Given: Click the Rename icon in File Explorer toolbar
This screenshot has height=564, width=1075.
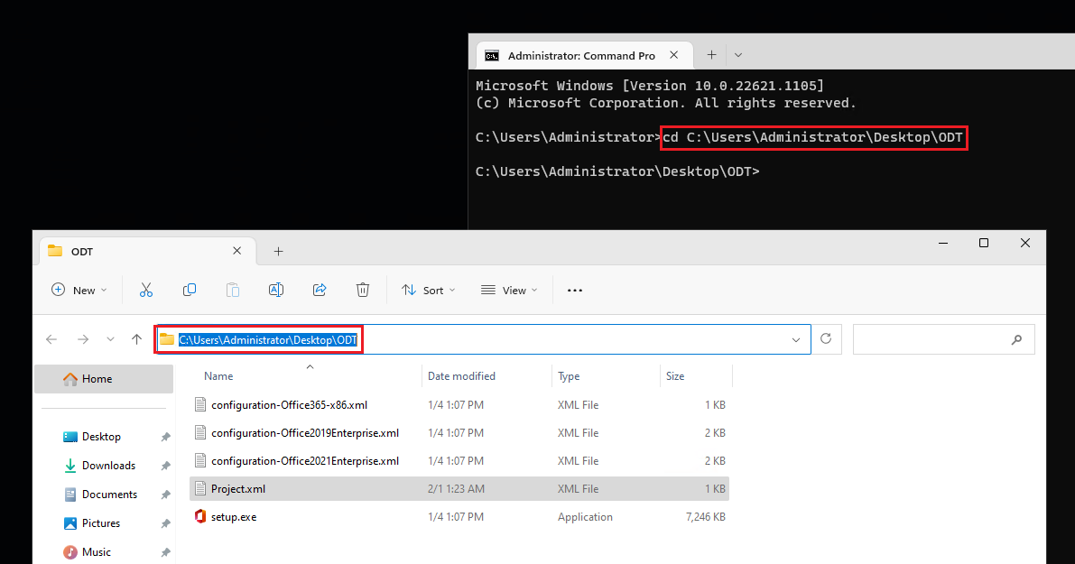Looking at the screenshot, I should click(275, 290).
